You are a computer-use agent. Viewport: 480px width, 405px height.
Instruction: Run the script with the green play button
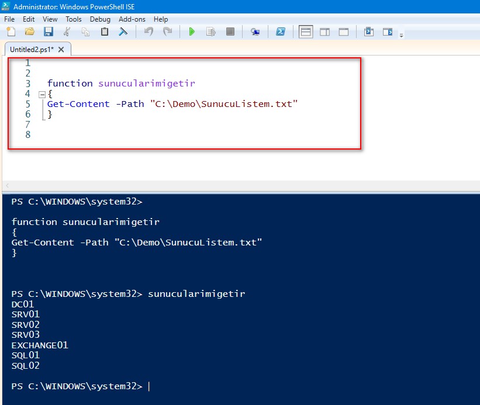pos(191,32)
